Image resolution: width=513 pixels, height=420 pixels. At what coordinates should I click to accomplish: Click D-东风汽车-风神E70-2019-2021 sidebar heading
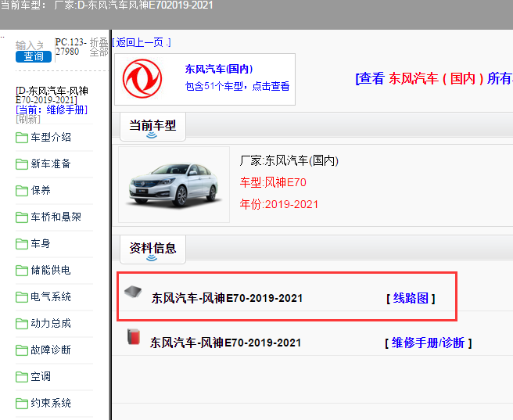click(52, 95)
